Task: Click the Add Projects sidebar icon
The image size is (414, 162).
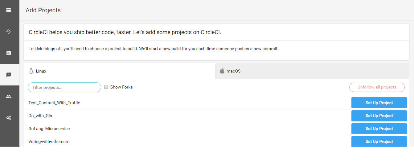Action: (9, 75)
